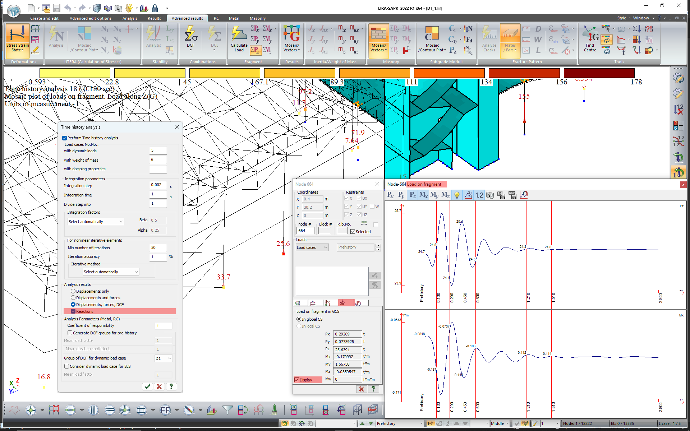This screenshot has width=690, height=431.
Task: Click the lightbulb icon in the graph toolbar
Action: click(x=457, y=195)
